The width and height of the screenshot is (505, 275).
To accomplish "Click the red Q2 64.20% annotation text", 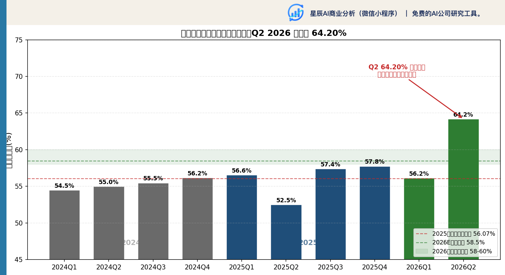I will (x=397, y=71).
